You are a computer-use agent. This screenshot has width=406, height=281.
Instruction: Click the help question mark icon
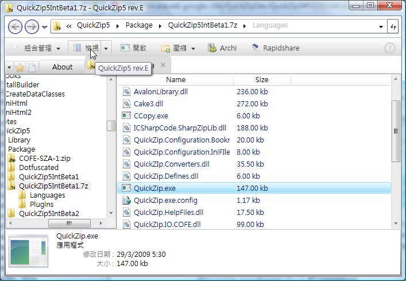[390, 48]
